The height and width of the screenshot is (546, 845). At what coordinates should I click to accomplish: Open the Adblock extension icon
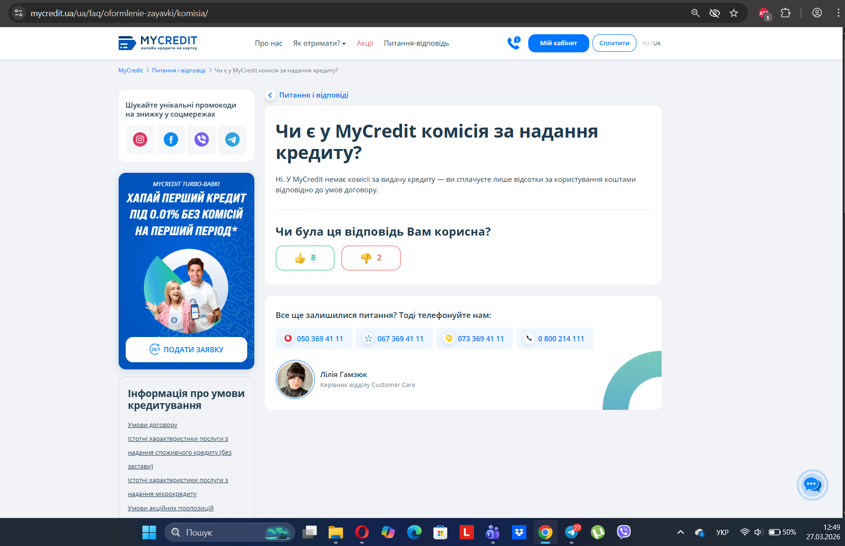tap(765, 13)
